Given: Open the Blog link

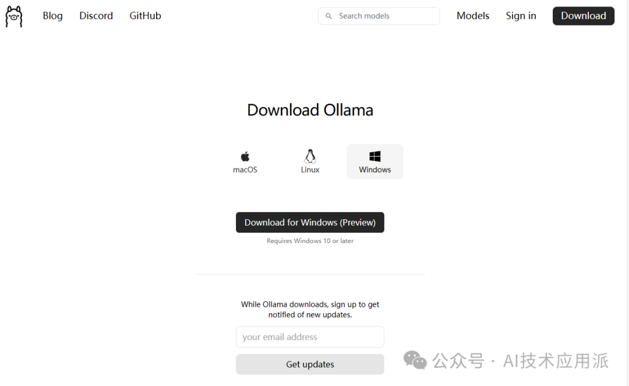Looking at the screenshot, I should 52,16.
